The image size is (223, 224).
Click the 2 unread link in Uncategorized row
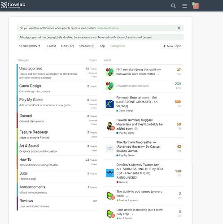point(92,73)
